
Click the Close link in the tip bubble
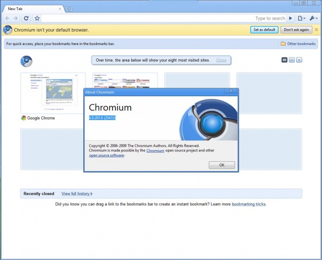pos(221,60)
